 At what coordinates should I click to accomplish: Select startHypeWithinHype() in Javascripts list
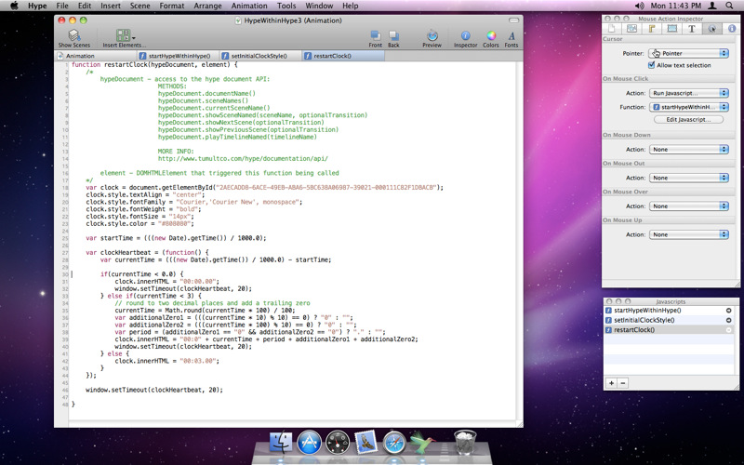pos(648,310)
